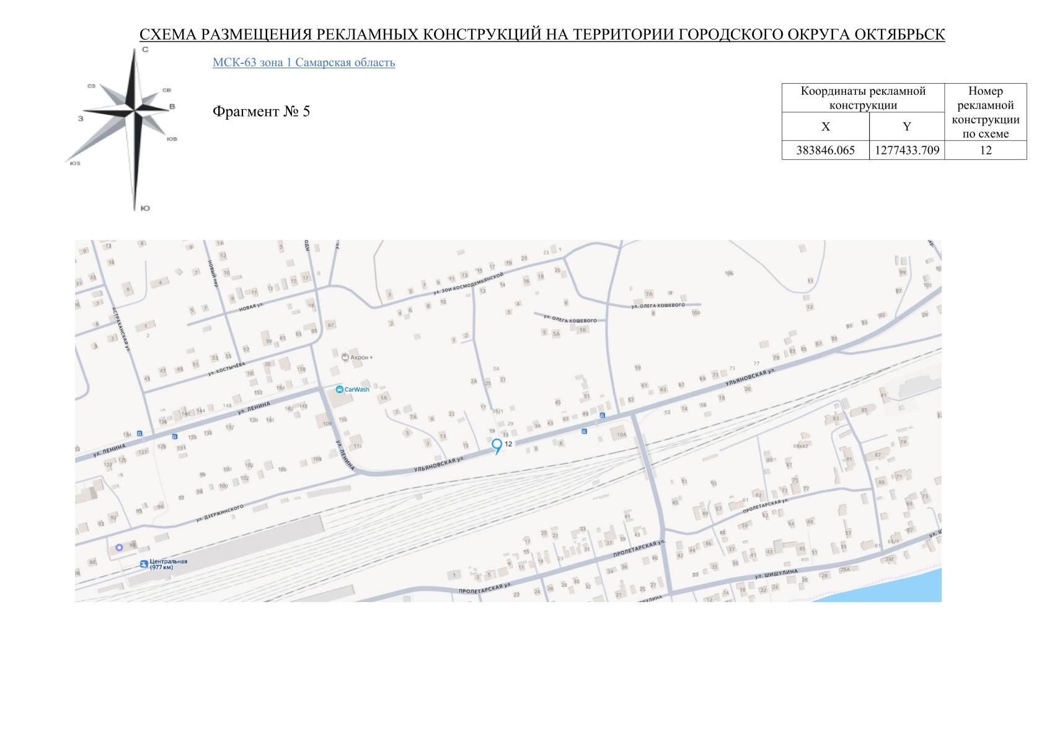This screenshot has width=1052, height=744.
Task: Click the Координаты рекламной конструкции table header
Action: 863,98
